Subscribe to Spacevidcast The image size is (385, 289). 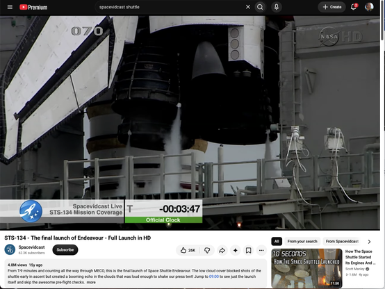65,249
